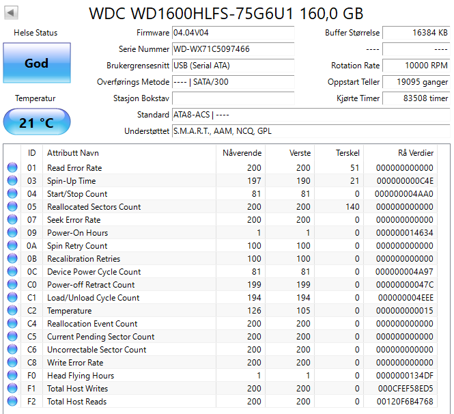Select status icon for Device Power Cycle Count
Viewport: 454px width, 414px height.
(x=12, y=271)
